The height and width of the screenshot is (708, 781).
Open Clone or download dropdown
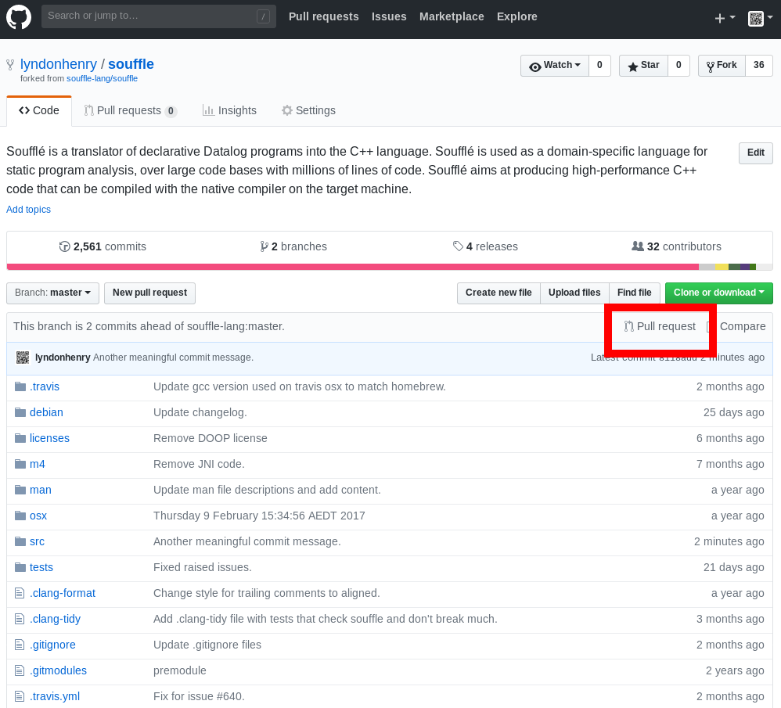pyautogui.click(x=718, y=293)
